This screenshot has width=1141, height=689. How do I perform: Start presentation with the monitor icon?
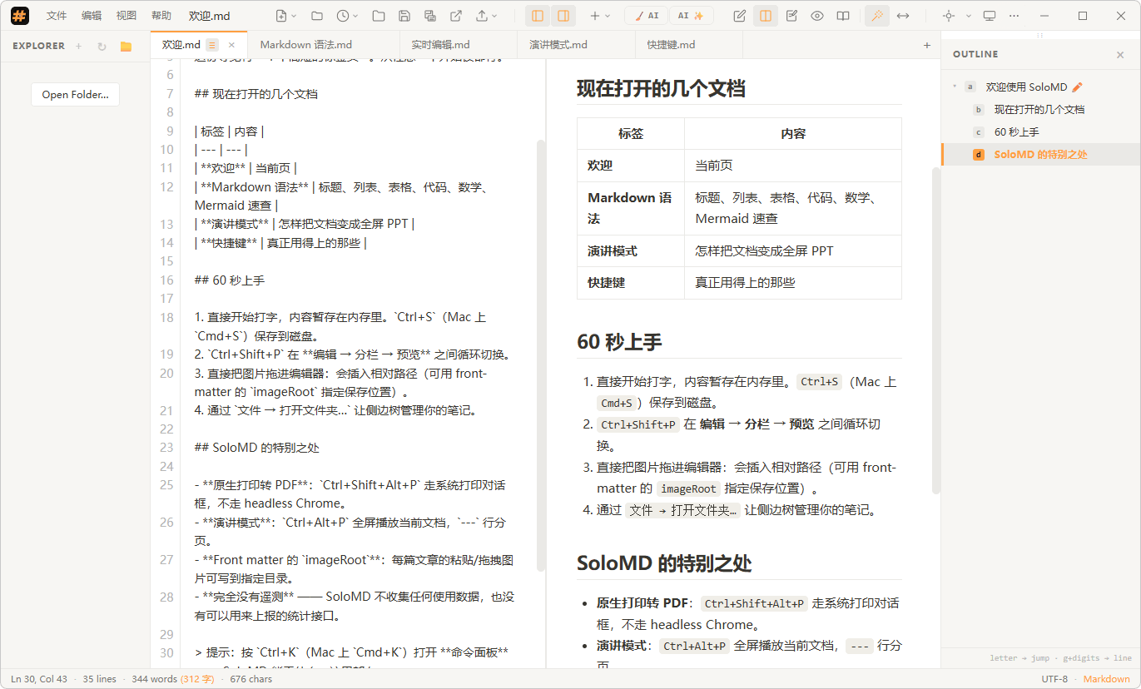[990, 16]
